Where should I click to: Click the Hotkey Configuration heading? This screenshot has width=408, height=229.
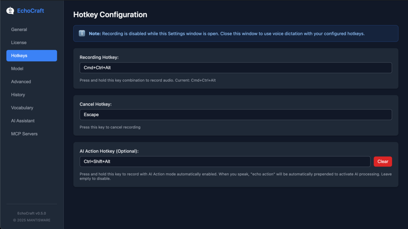tap(110, 15)
